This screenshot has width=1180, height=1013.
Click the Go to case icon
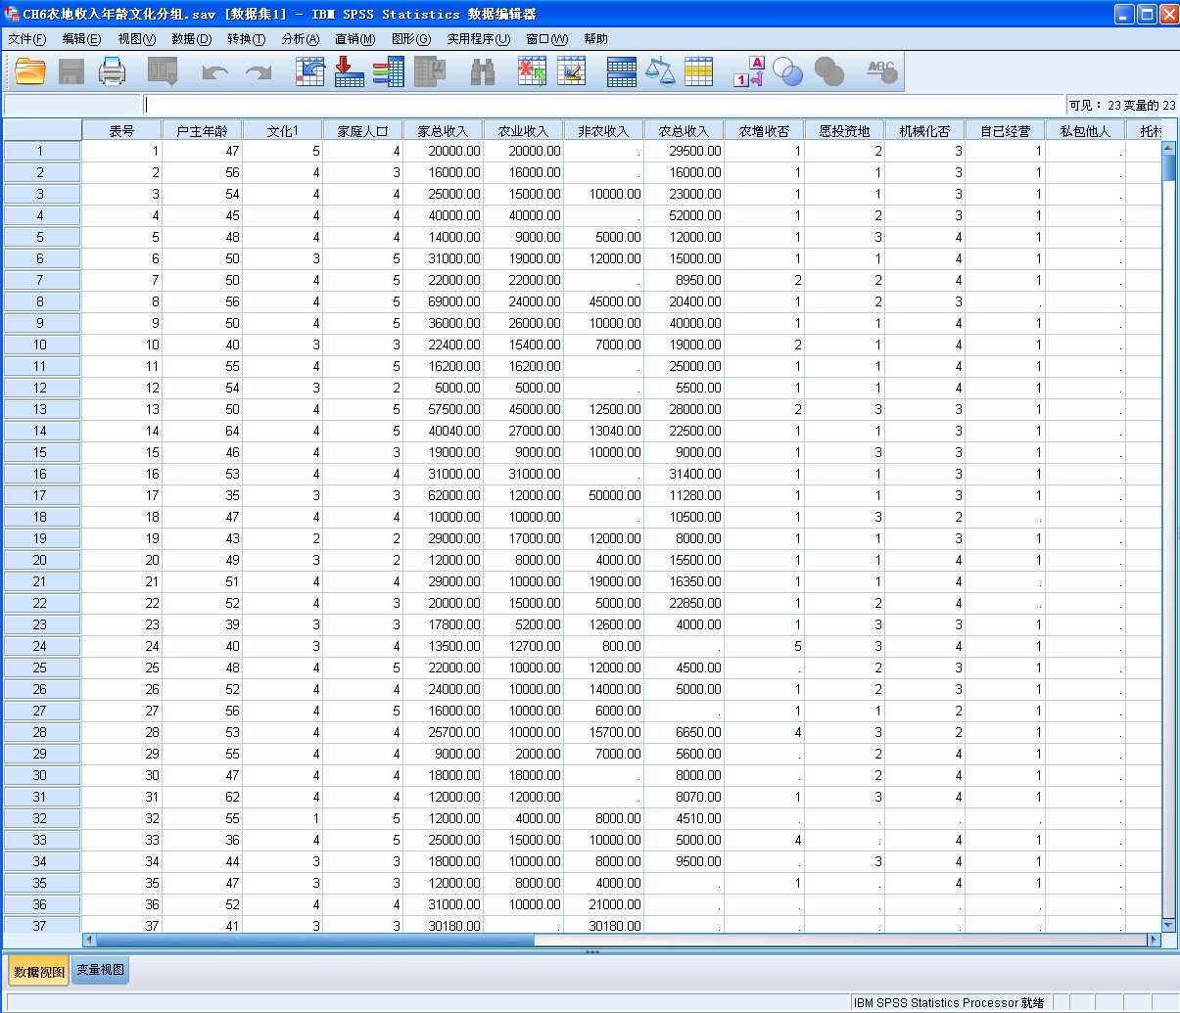(x=309, y=71)
